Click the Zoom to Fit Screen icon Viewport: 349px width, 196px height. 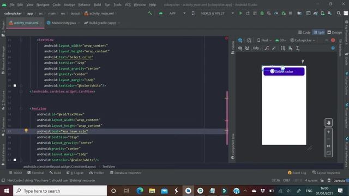tap(328, 153)
